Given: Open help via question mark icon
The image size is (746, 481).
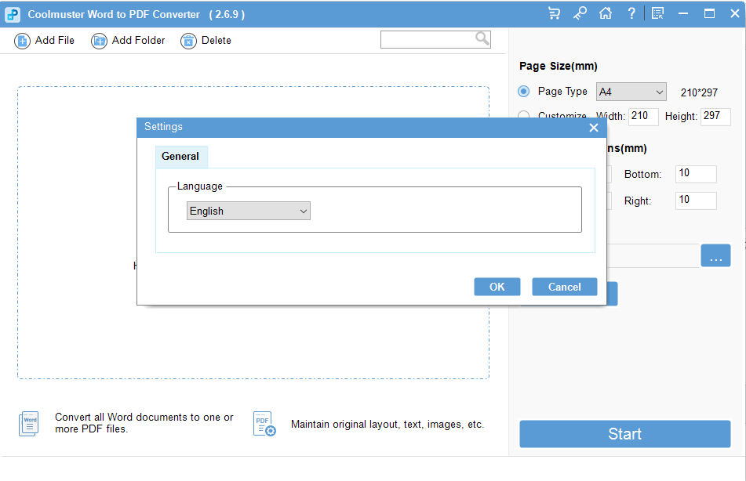Looking at the screenshot, I should pyautogui.click(x=631, y=13).
